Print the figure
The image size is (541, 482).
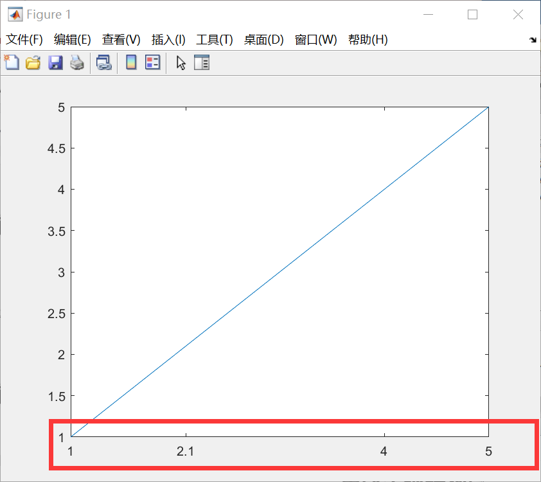click(76, 62)
